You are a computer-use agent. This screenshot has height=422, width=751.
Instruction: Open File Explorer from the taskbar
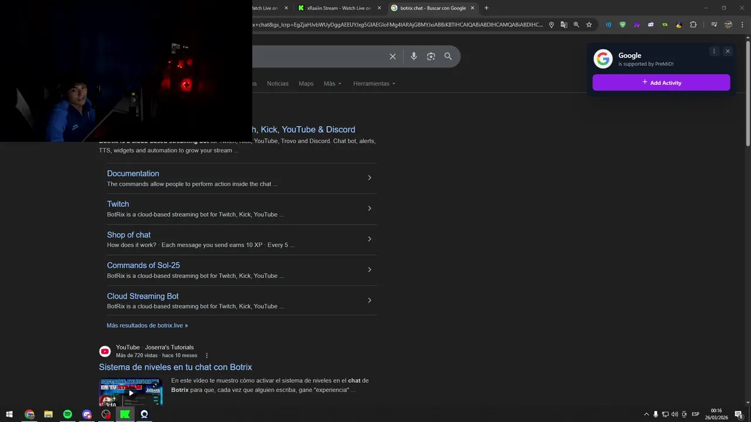pos(49,414)
